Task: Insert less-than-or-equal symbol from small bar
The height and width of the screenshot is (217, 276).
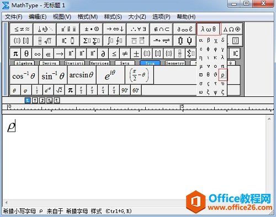Action: pos(114,54)
